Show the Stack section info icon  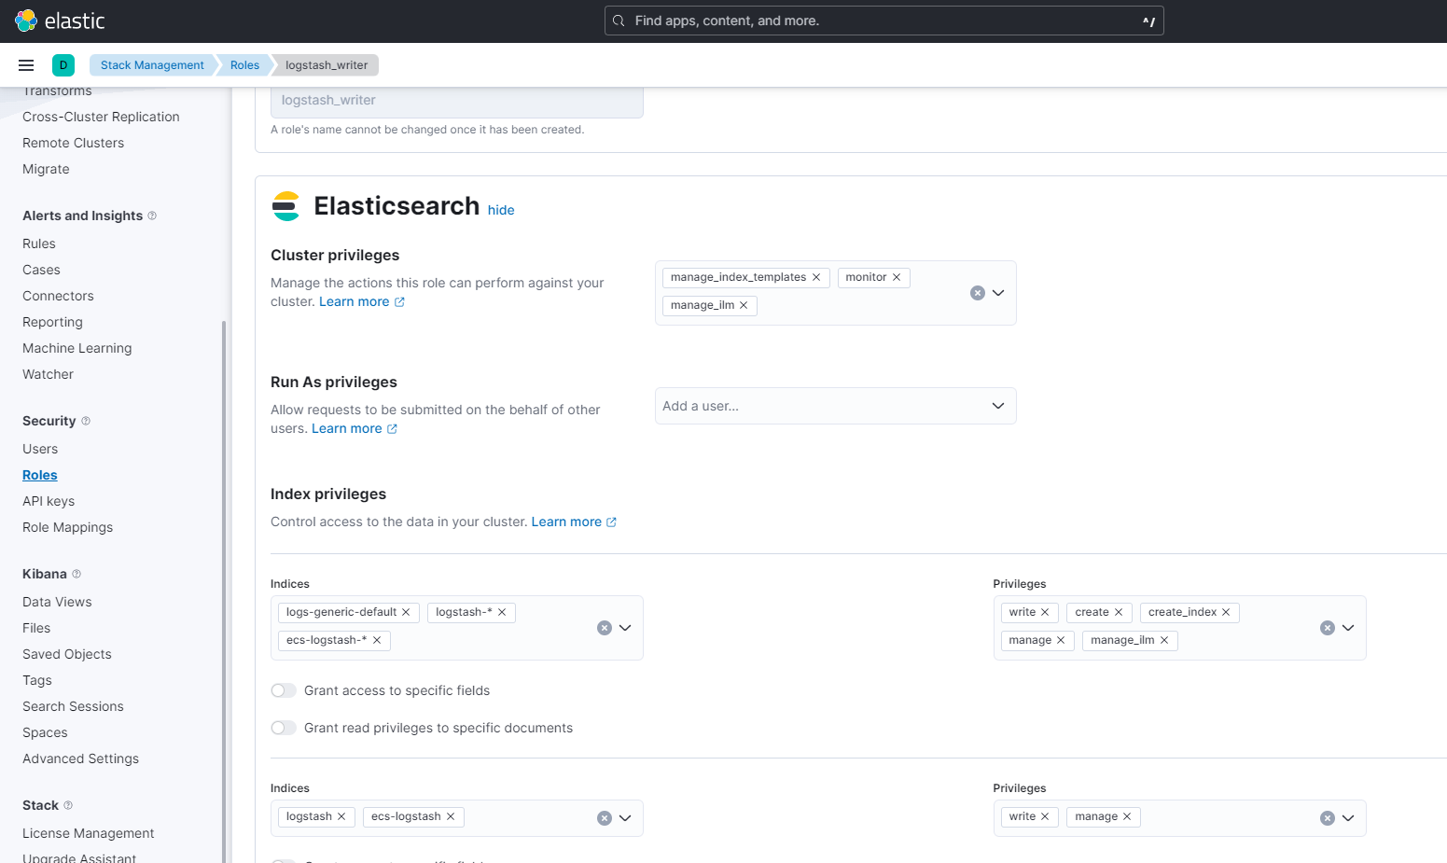pyautogui.click(x=68, y=805)
